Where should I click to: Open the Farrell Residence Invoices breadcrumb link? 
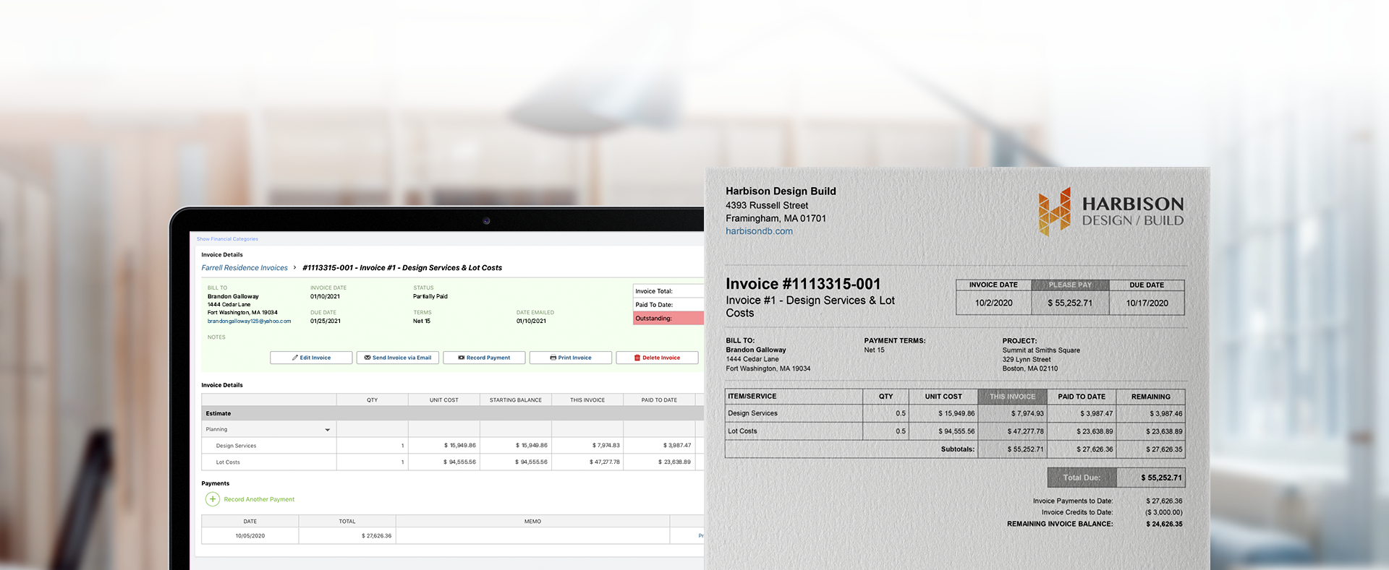pos(245,268)
